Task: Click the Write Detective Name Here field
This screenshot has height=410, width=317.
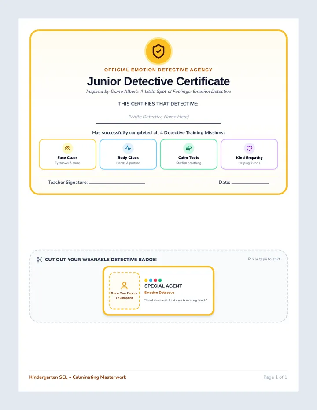Action: click(158, 117)
